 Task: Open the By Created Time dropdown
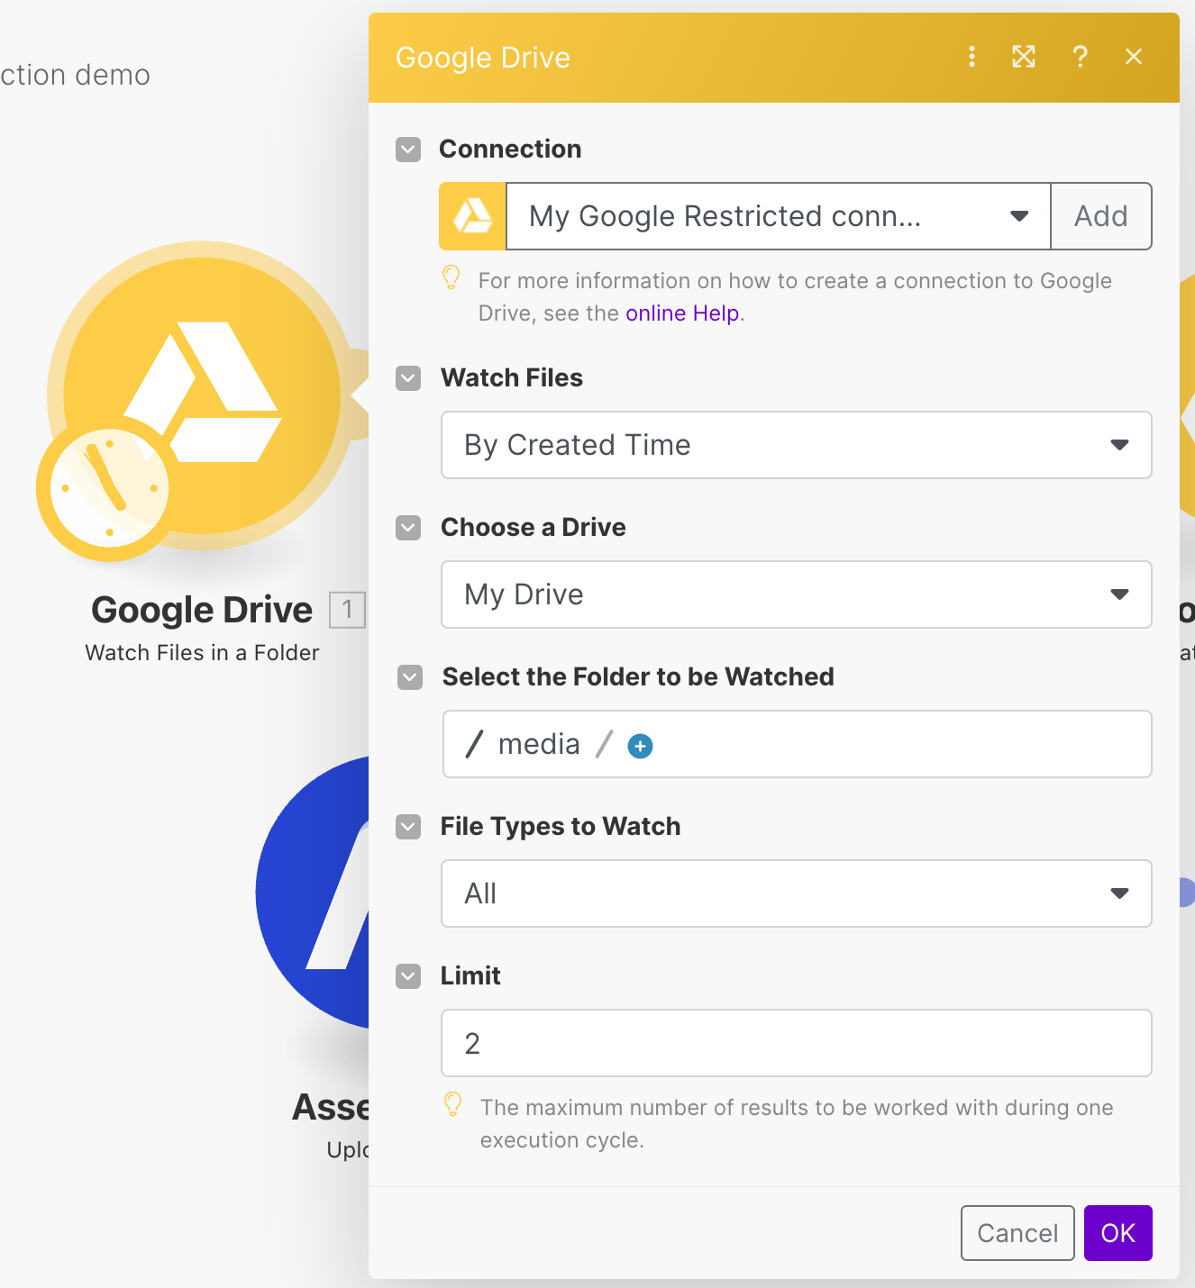coord(797,445)
